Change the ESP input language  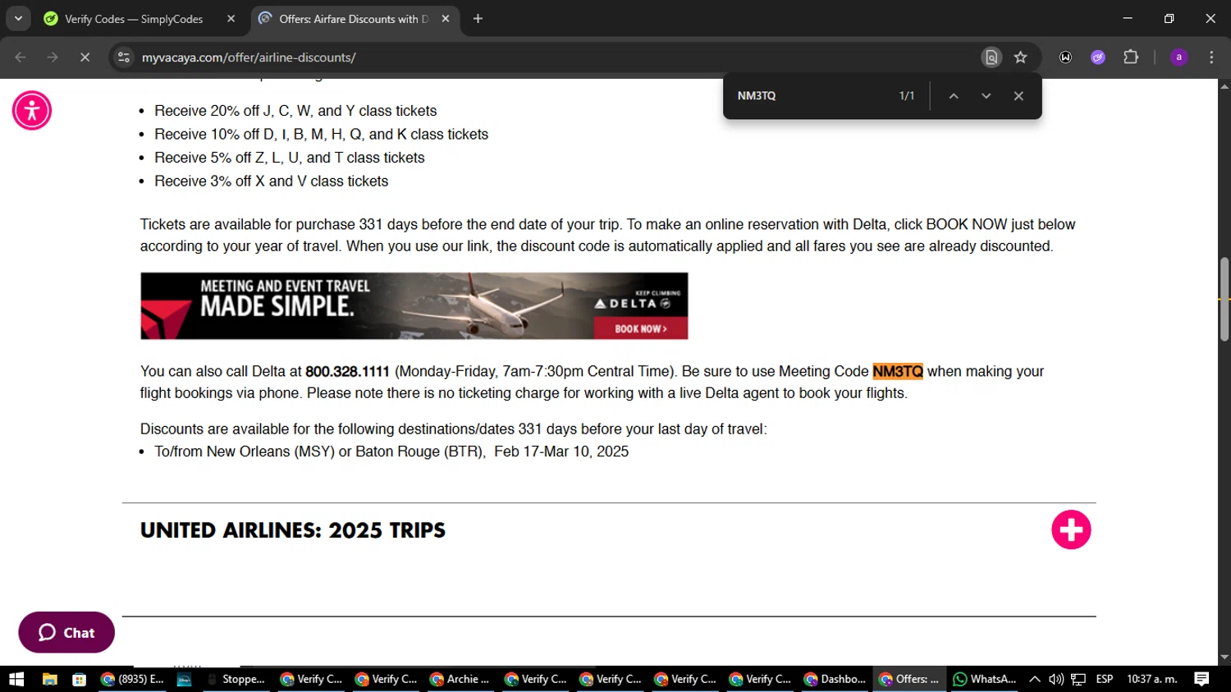click(x=1105, y=679)
